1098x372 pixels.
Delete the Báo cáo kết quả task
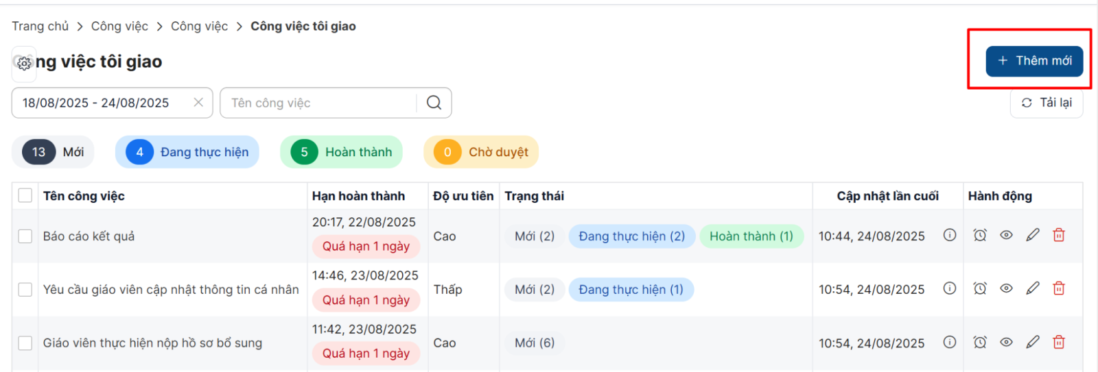pyautogui.click(x=1059, y=235)
